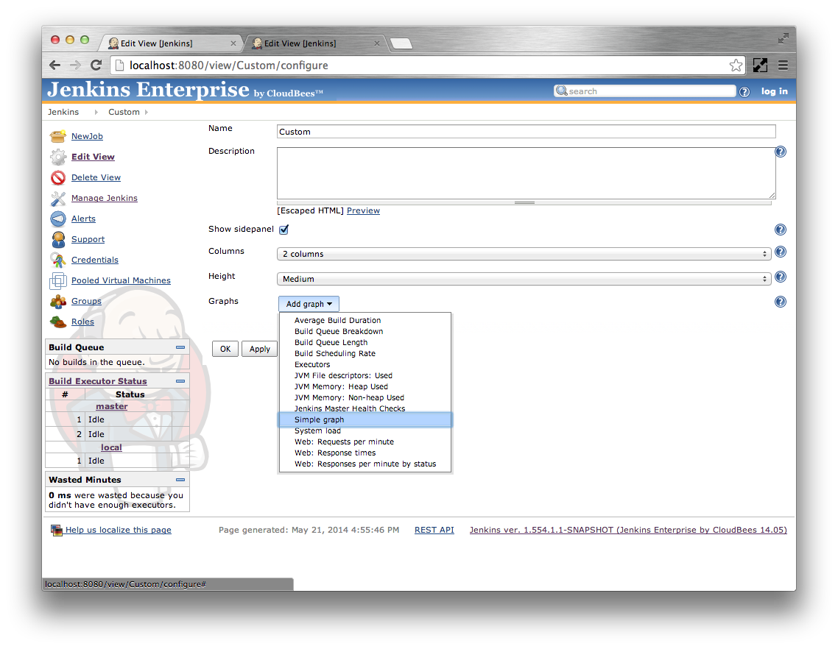Click the Alerts icon in sidebar
838x649 pixels.
[57, 219]
